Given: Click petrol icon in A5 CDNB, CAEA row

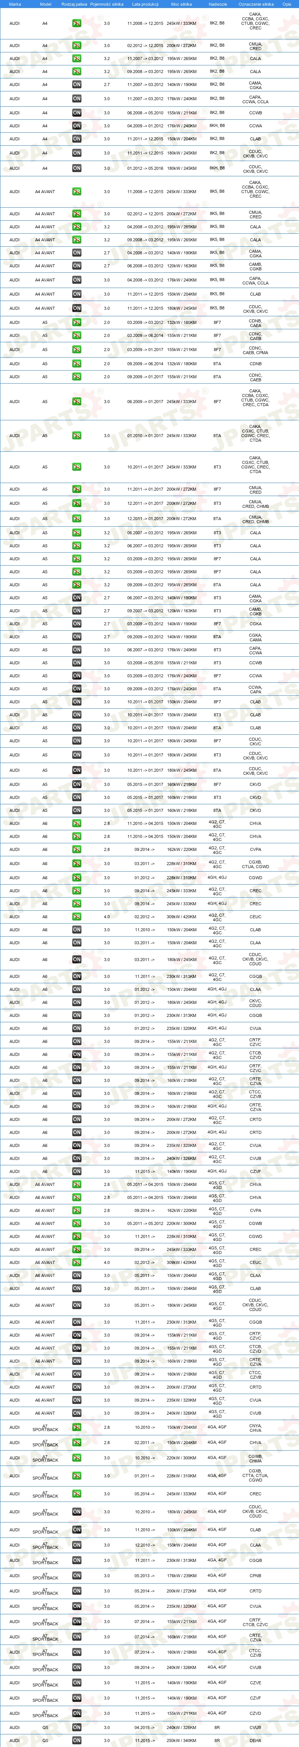Looking at the screenshot, I should click(76, 322).
